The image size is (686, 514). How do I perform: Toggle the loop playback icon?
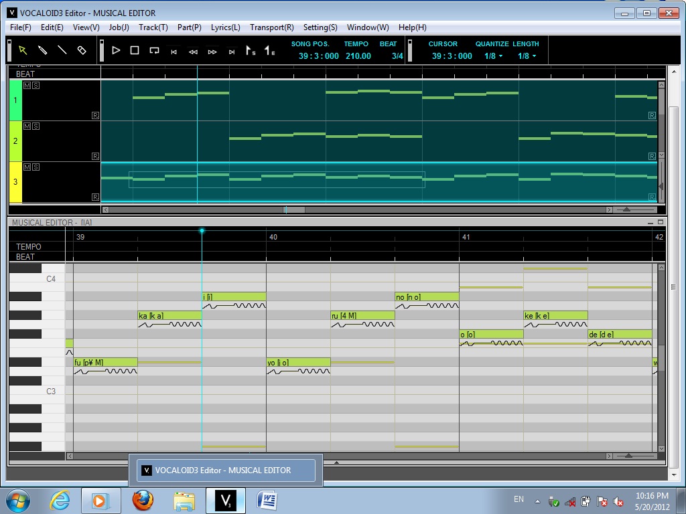pyautogui.click(x=154, y=50)
